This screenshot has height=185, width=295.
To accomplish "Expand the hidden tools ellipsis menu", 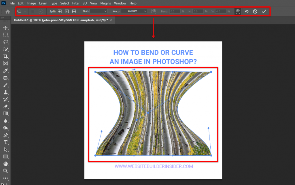I will point(6,178).
